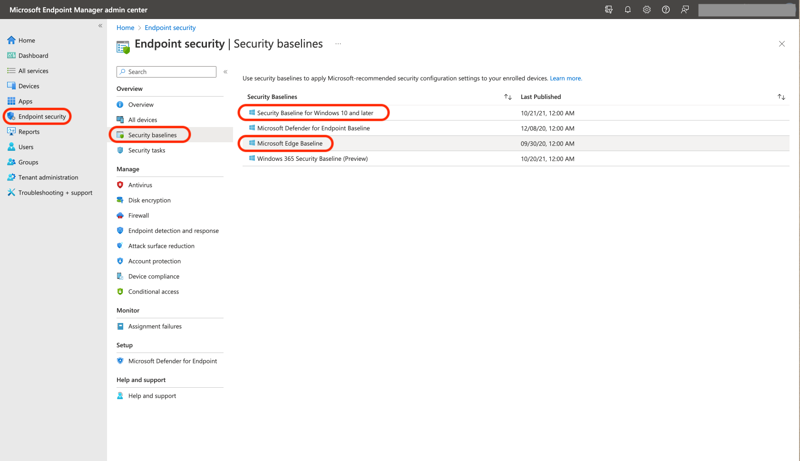Click the Firewall icon in Manage
Viewport: 800px width, 461px height.
coord(120,216)
